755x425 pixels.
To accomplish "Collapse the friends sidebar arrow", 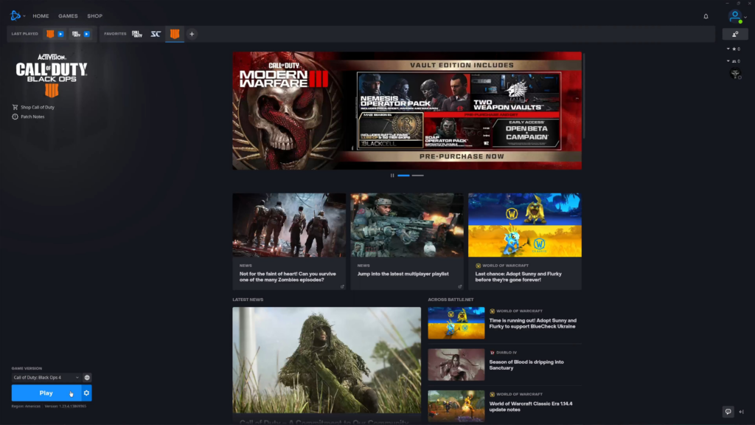I will 742,412.
